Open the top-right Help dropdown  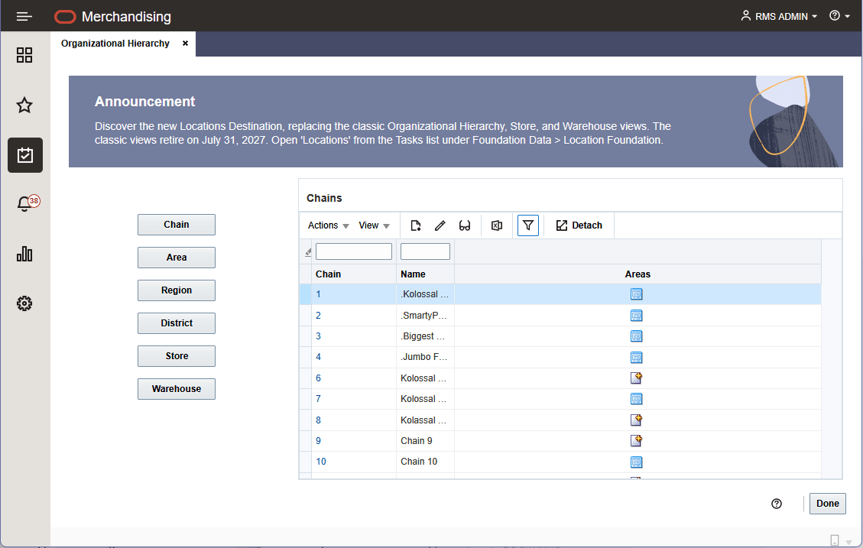click(x=839, y=16)
